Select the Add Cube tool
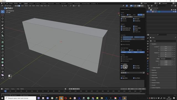The image size is (177, 100). tap(2, 39)
